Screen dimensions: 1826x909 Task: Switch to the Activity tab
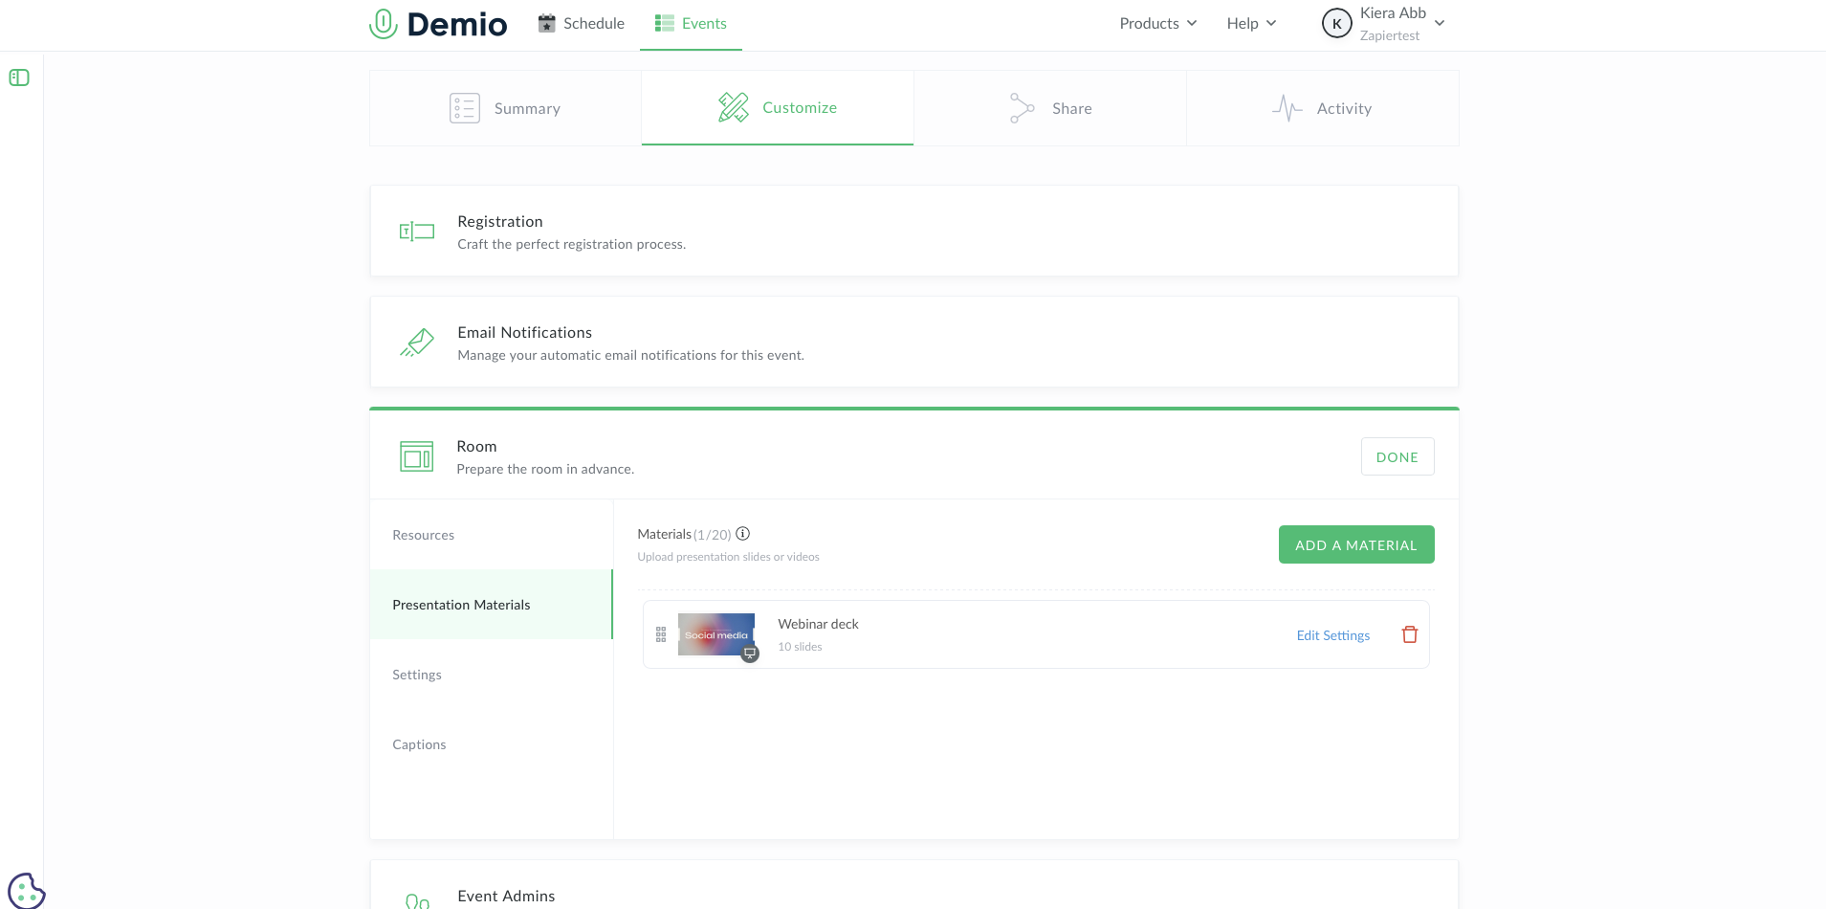1323,108
